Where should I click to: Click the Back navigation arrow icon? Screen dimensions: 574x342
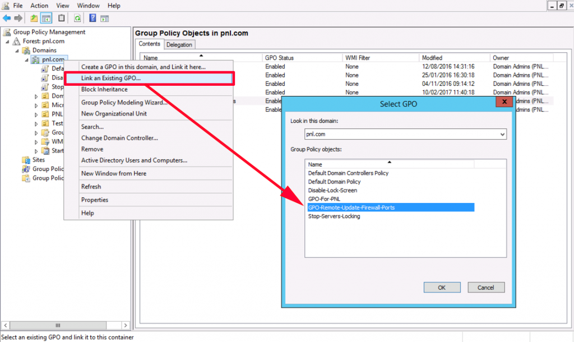click(x=7, y=18)
